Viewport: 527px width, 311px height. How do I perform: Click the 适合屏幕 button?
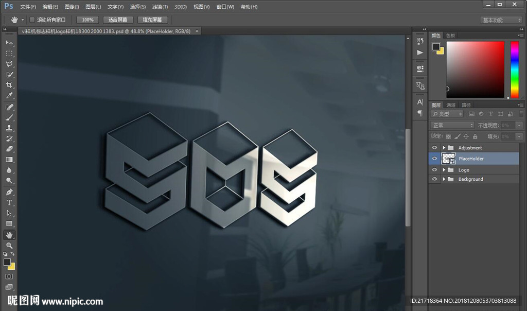point(118,20)
